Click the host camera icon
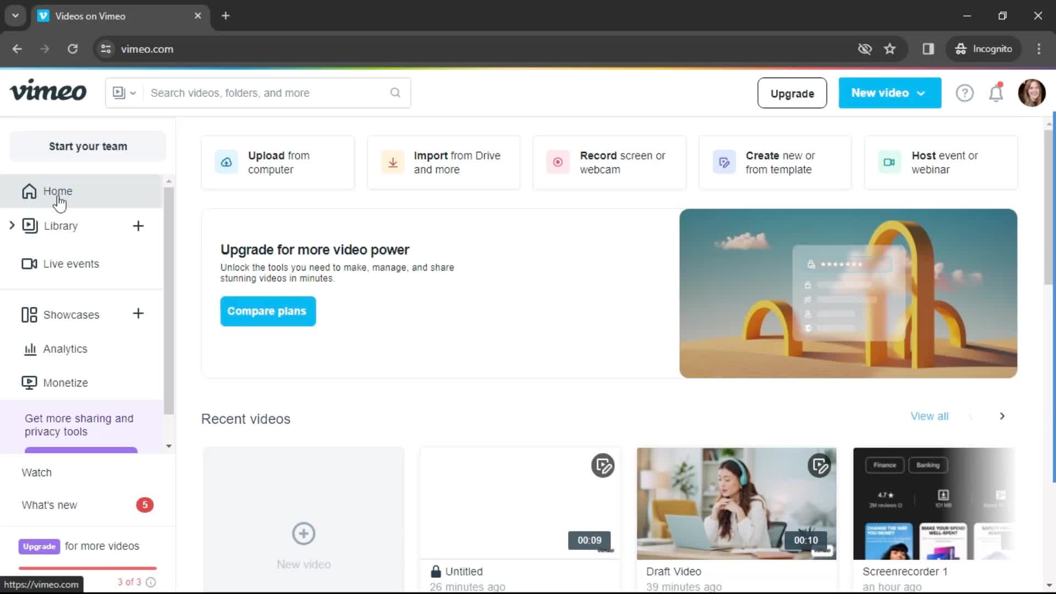1056x594 pixels. pos(889,162)
